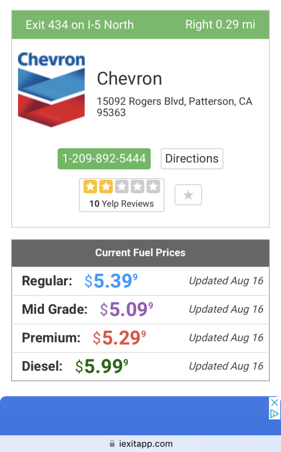Click the lock icon beside iexitapp.com
The image size is (281, 452).
(x=112, y=444)
